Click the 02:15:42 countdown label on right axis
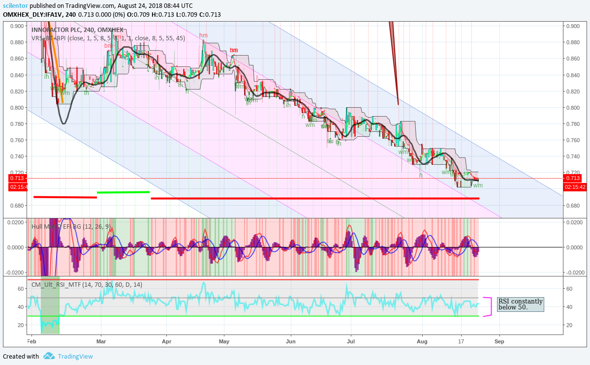 click(575, 187)
